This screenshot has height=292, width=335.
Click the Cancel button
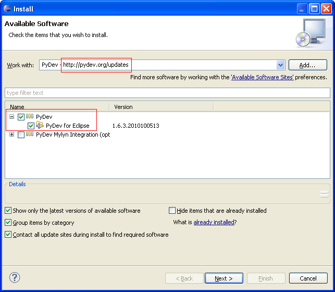308,278
